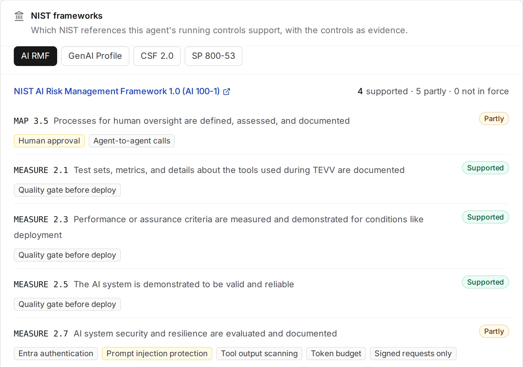Click Quality gate before deploy under MEASURE 2.1
523x367 pixels.
(x=67, y=190)
